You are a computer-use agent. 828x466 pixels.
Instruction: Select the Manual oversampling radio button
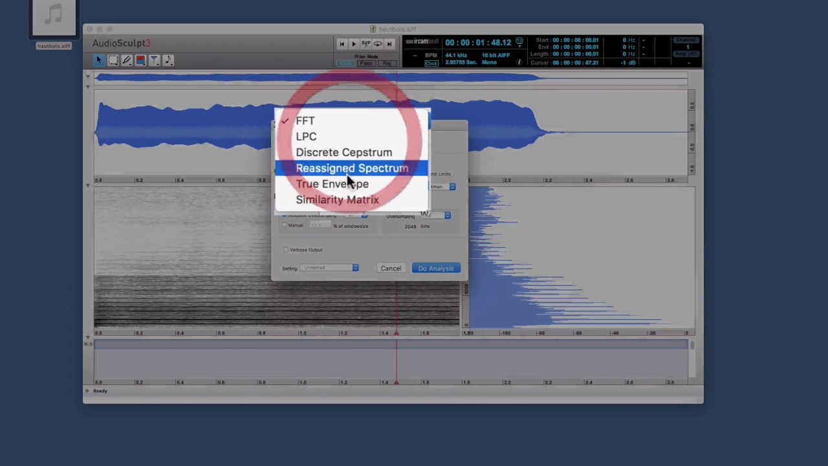click(x=284, y=225)
